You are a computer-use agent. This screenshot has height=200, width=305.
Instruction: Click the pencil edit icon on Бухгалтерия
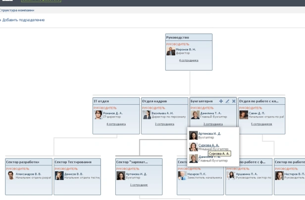[x=227, y=101]
